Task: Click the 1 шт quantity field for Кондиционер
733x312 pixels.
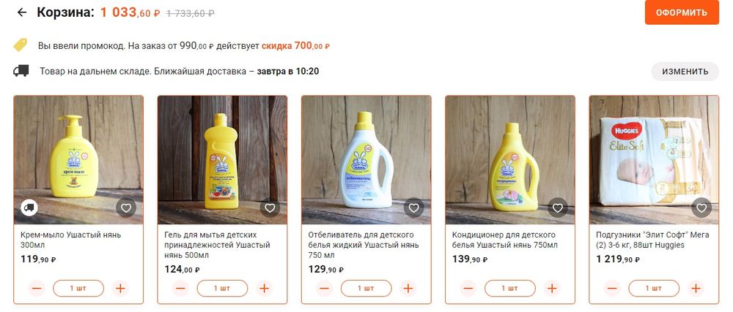Action: click(x=509, y=289)
